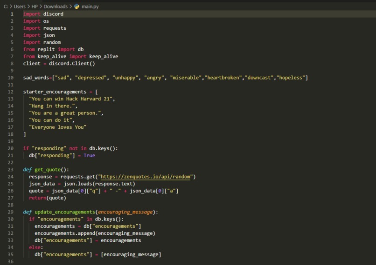Screen dimensions: 376x265
Task: Select the Downloads breadcrumb folder
Action: pyautogui.click(x=56, y=7)
